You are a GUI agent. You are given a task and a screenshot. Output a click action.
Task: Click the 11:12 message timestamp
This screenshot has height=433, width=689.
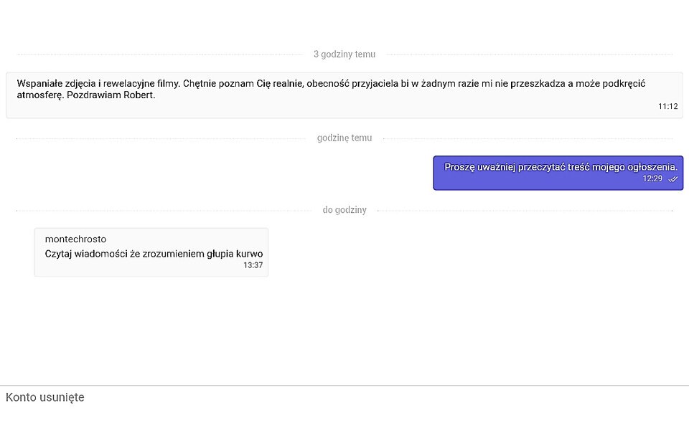coord(667,106)
